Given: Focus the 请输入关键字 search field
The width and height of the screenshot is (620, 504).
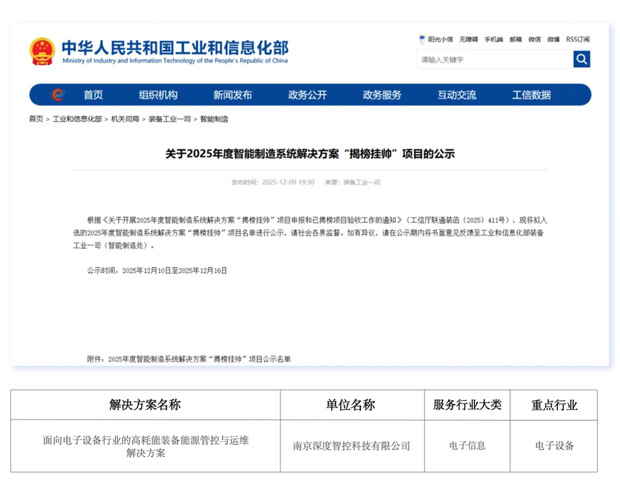Looking at the screenshot, I should click(494, 59).
